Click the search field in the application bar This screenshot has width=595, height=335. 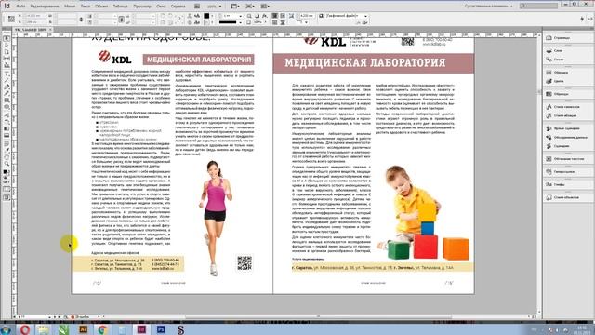click(x=538, y=7)
